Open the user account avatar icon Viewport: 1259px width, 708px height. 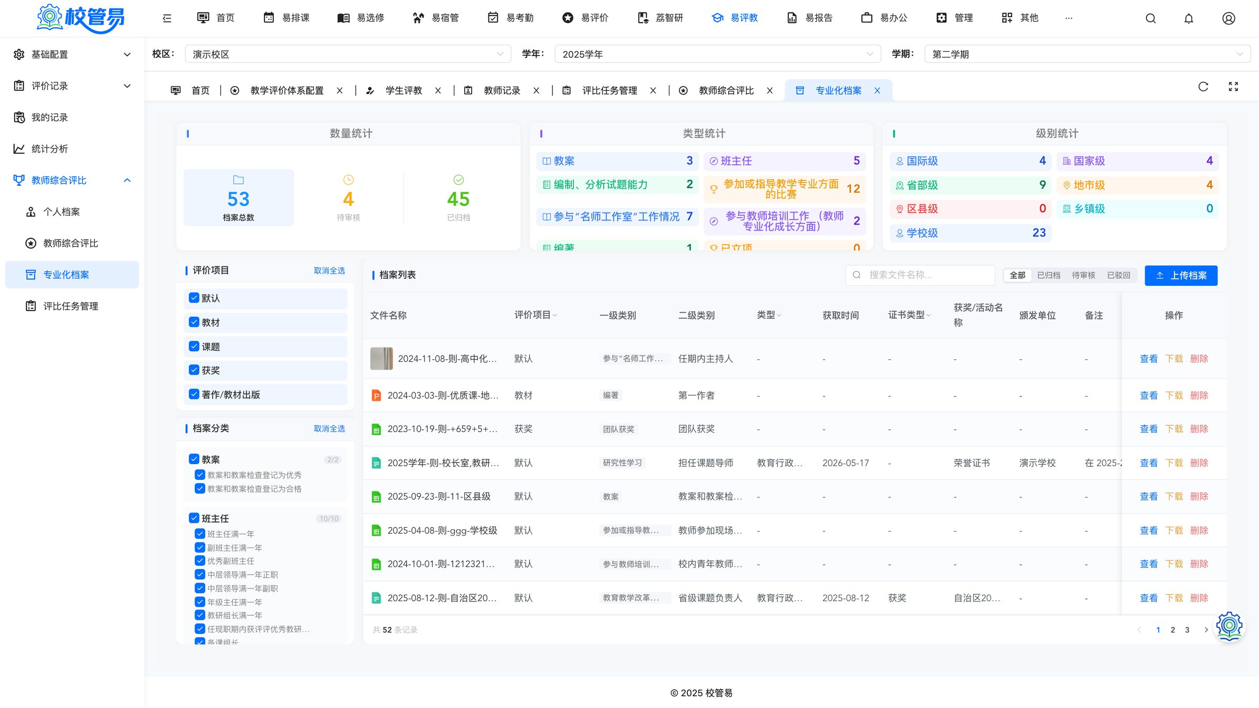1229,18
